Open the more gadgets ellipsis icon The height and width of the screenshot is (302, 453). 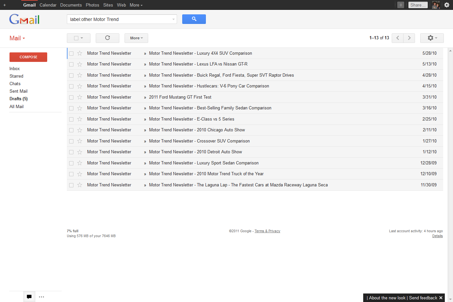click(x=41, y=297)
